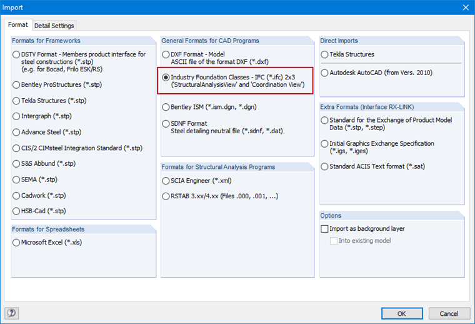Select Advance Steel (*.stp) format

tap(17, 132)
